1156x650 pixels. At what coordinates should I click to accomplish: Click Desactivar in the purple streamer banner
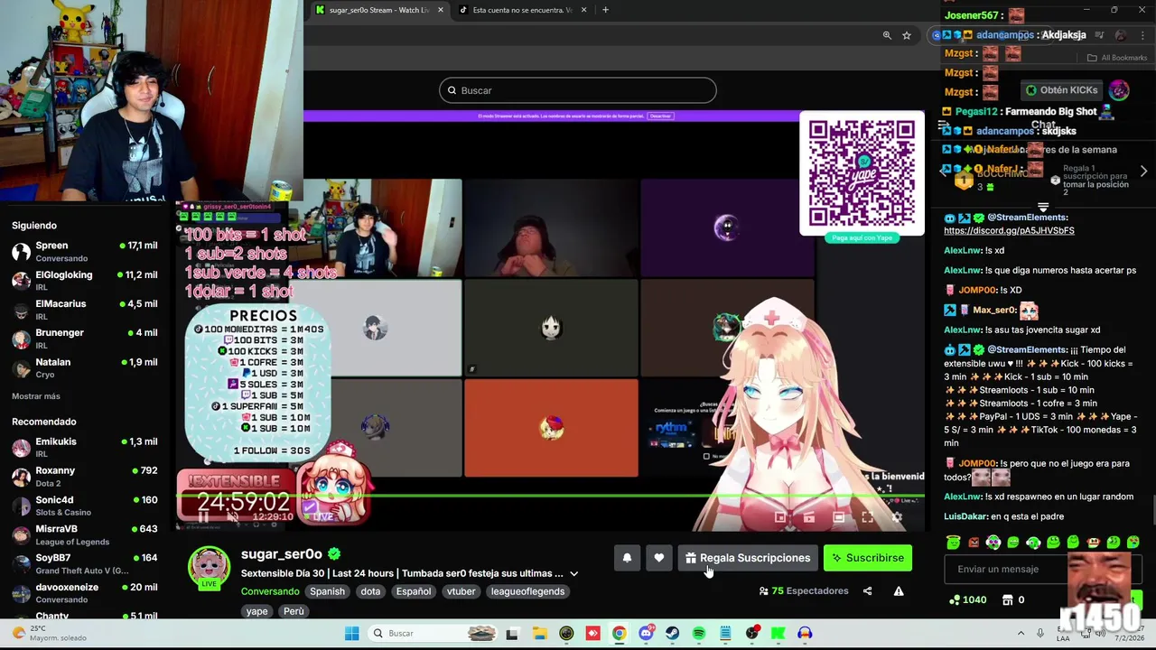(660, 116)
